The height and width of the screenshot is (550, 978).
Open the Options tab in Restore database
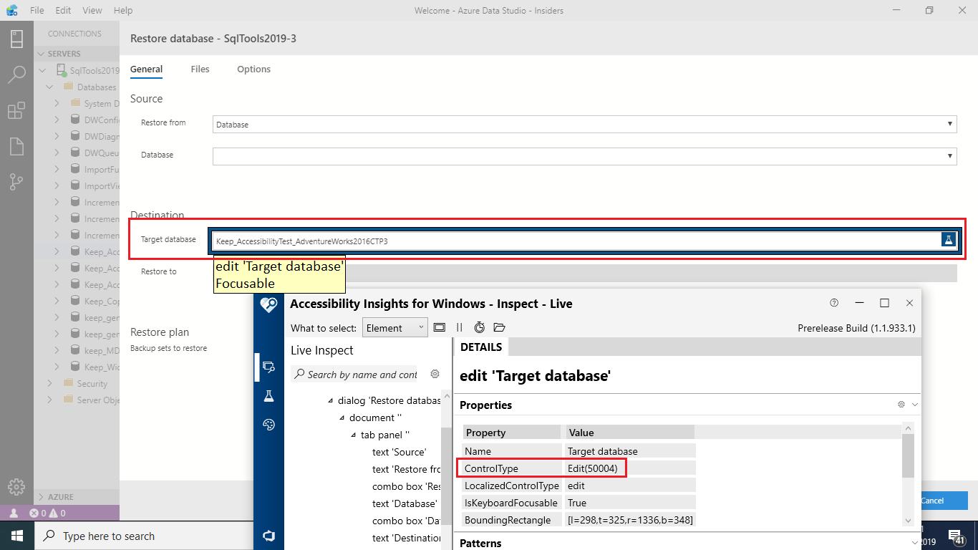pyautogui.click(x=253, y=69)
